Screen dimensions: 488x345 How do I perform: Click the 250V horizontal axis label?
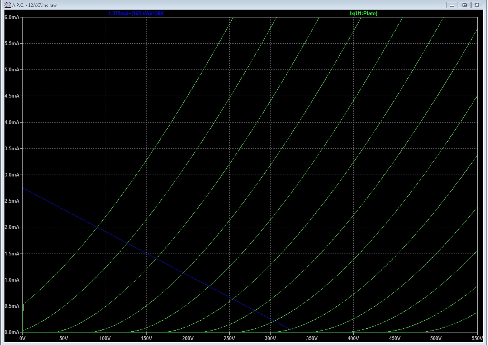(x=229, y=338)
